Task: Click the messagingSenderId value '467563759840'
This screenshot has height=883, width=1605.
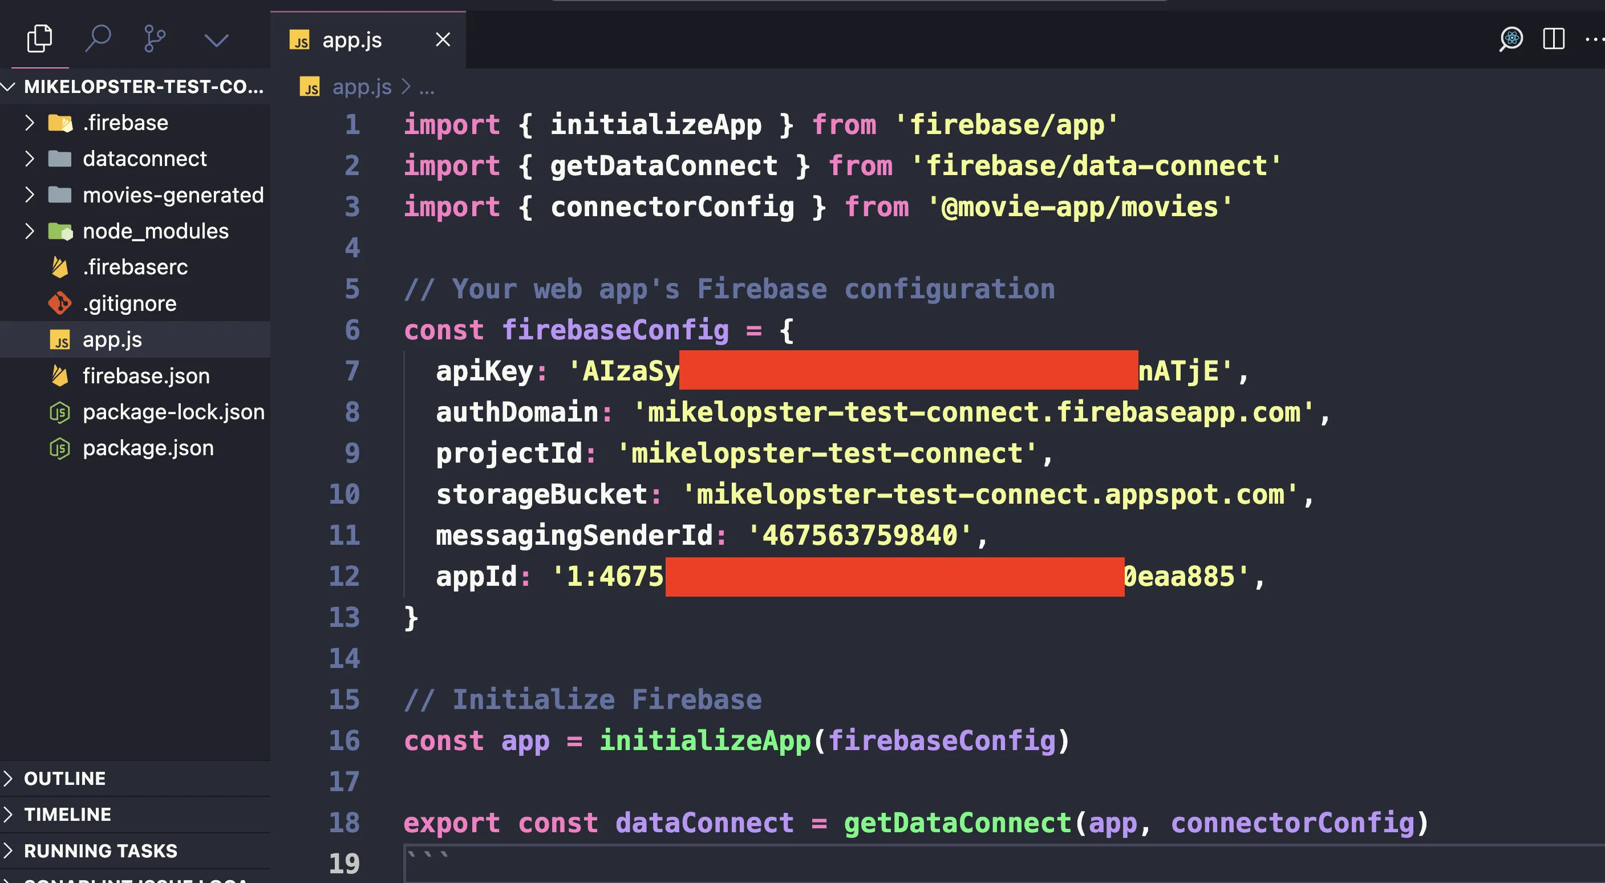Action: [859, 535]
